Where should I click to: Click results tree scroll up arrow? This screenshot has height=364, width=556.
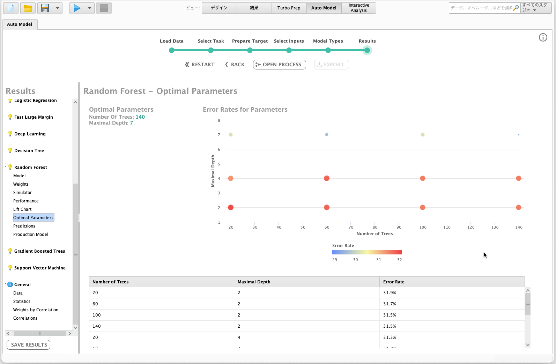75,102
